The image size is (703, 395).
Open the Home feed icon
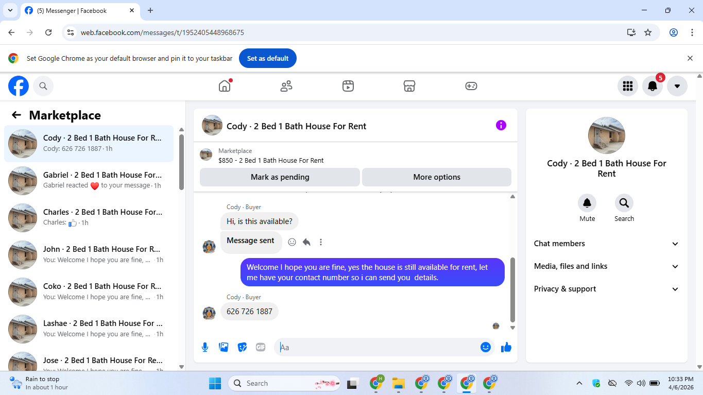coord(225,86)
